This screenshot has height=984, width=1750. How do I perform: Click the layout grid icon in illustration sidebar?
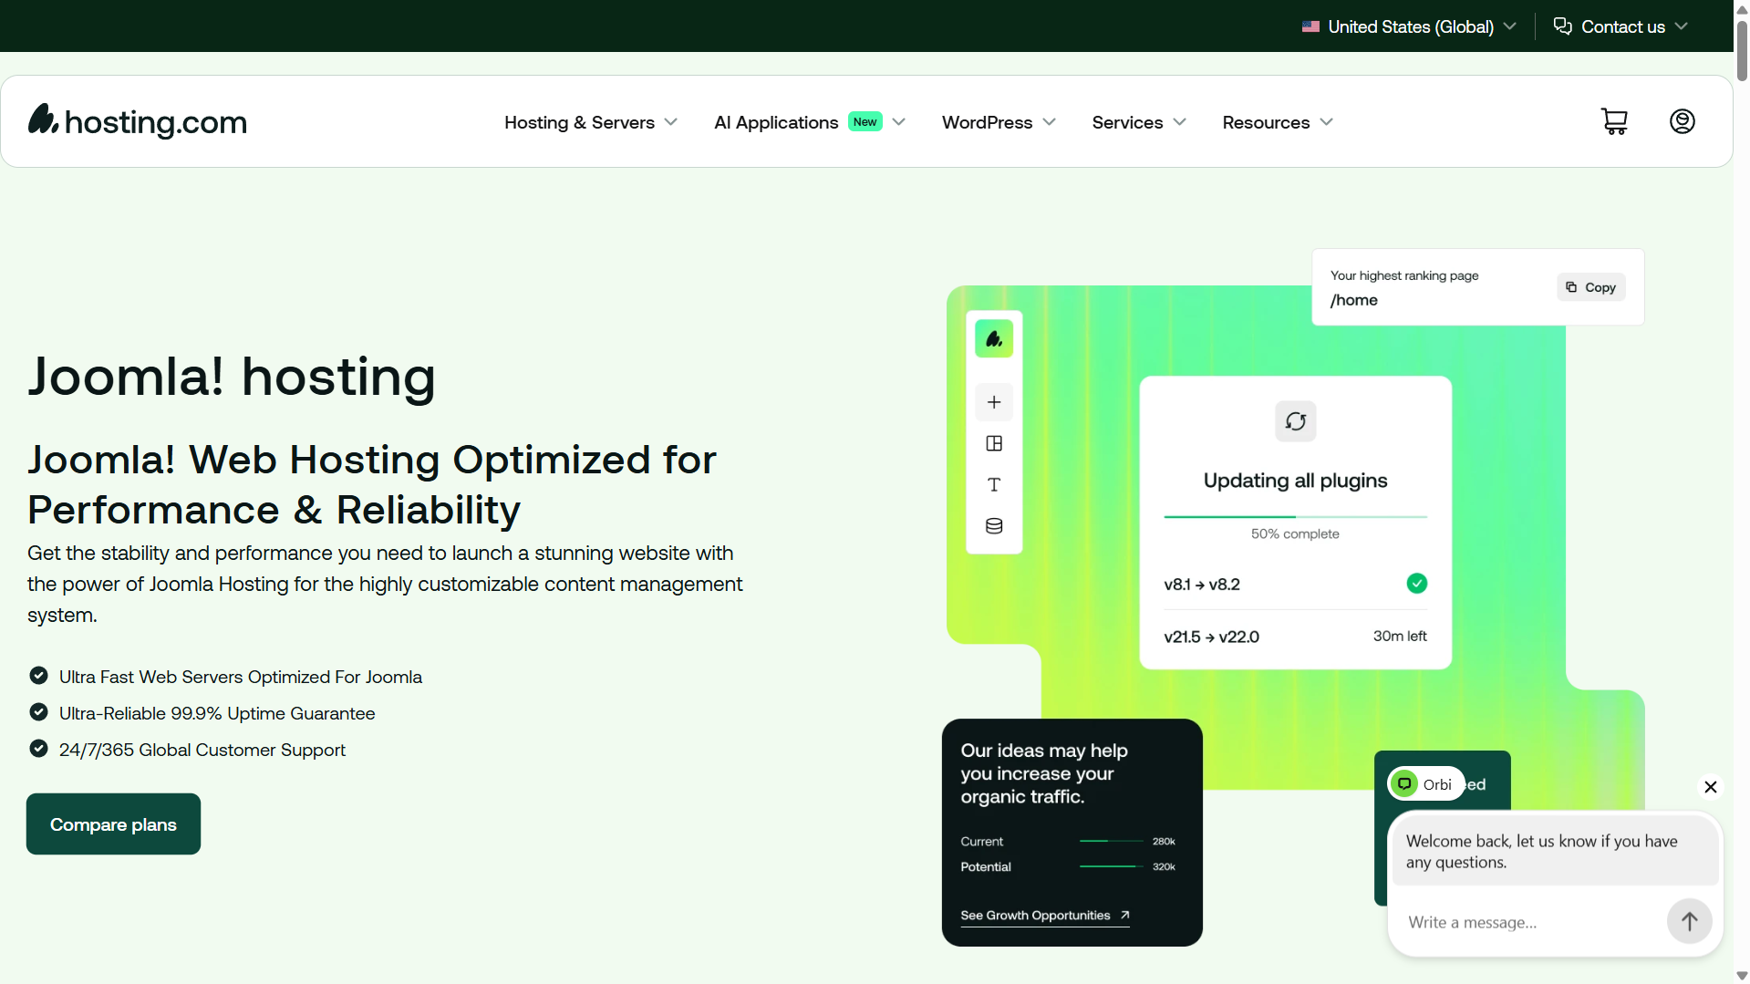point(994,443)
